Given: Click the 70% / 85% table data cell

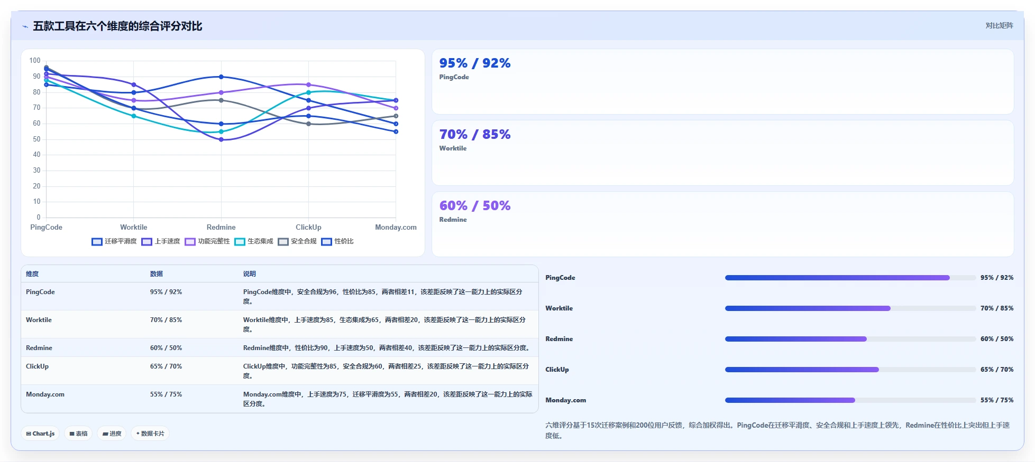Looking at the screenshot, I should tap(166, 320).
